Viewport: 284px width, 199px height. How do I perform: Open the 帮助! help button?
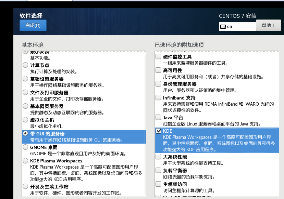(x=269, y=25)
